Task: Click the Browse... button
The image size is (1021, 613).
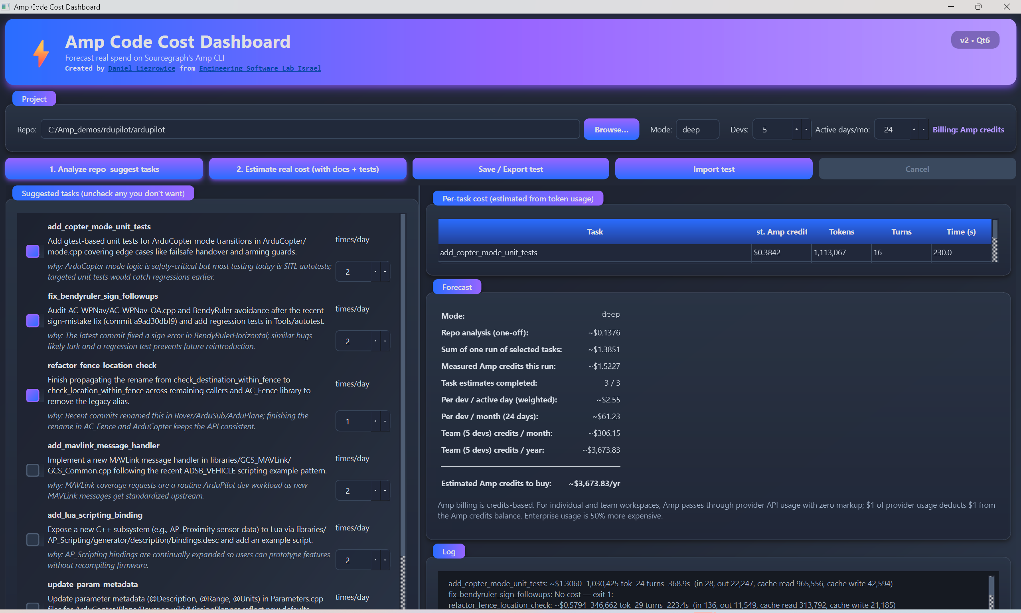Action: [x=611, y=130]
